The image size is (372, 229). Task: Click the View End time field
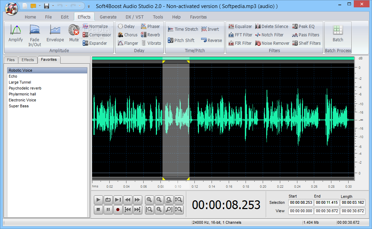[327, 211]
